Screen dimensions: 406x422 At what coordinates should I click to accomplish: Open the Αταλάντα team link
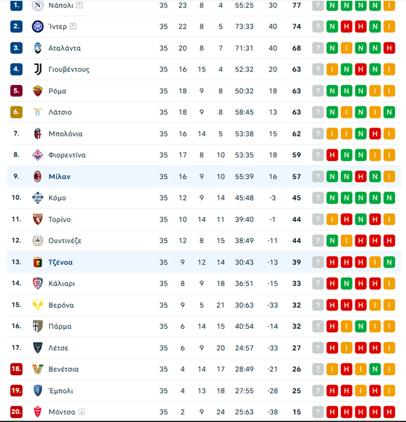[x=65, y=48]
